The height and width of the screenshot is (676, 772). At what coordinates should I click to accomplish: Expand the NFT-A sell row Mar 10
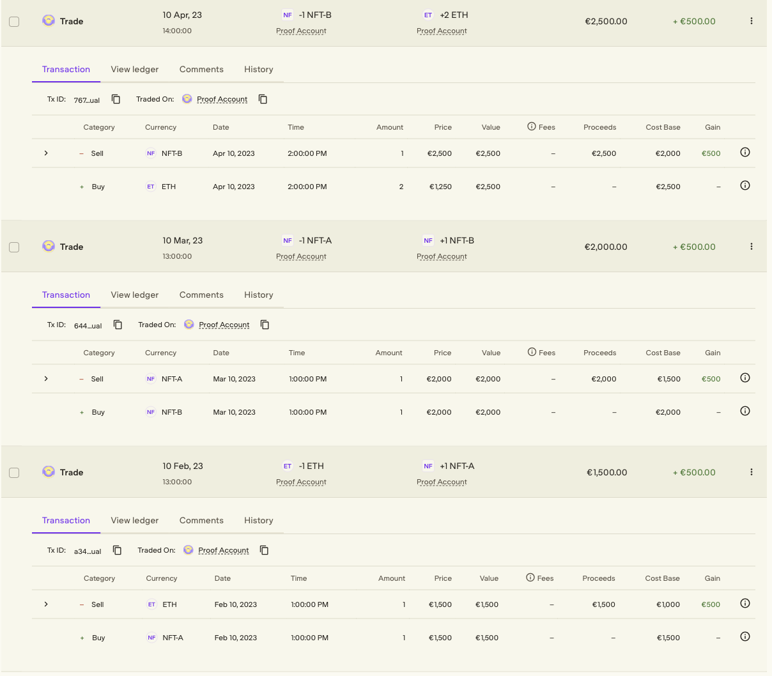(46, 379)
